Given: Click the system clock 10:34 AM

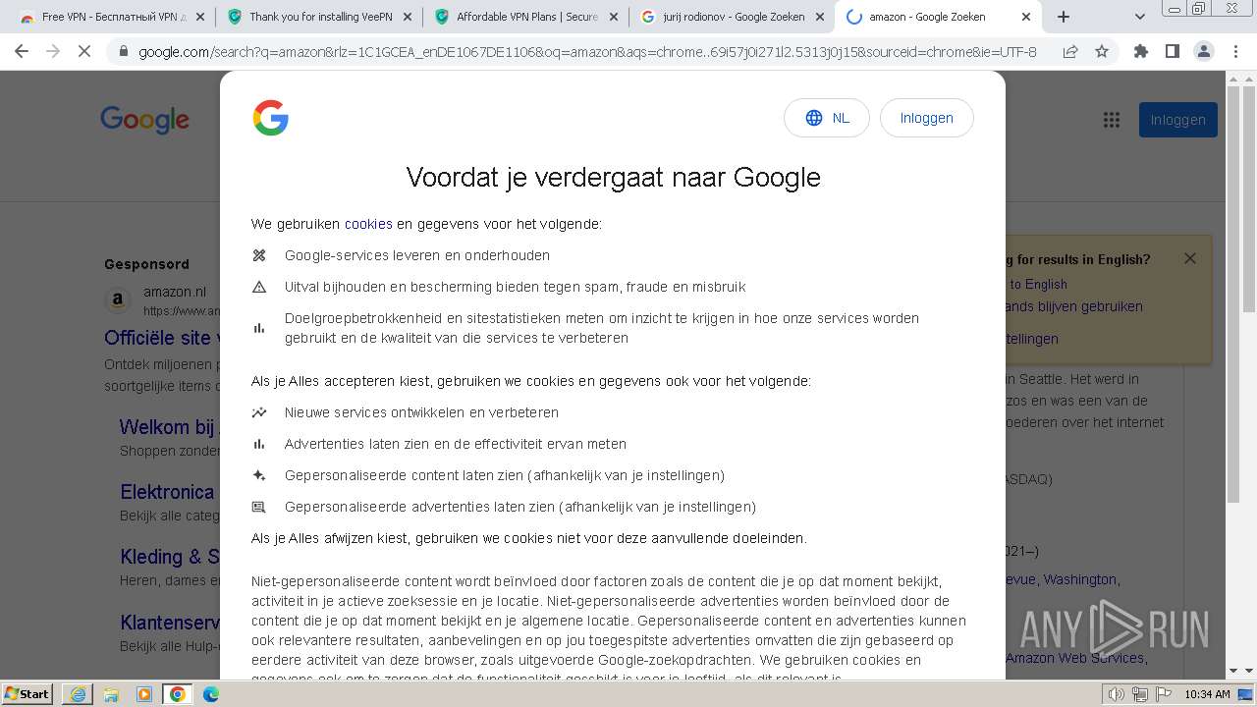Looking at the screenshot, I should (1207, 694).
